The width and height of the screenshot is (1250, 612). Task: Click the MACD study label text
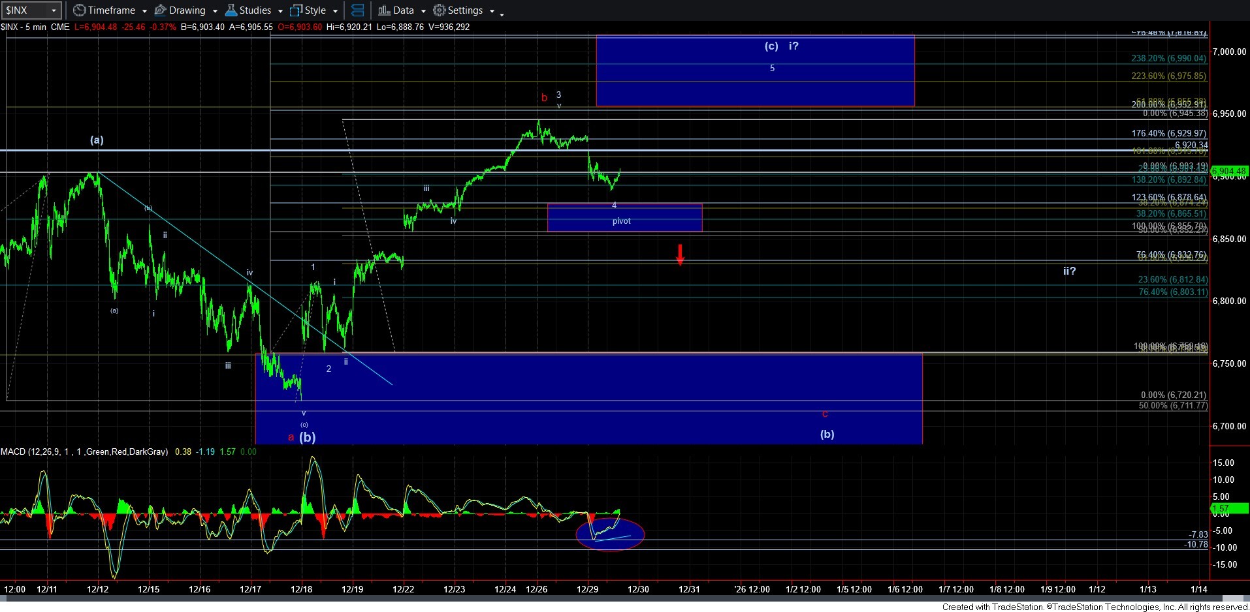pyautogui.click(x=84, y=451)
